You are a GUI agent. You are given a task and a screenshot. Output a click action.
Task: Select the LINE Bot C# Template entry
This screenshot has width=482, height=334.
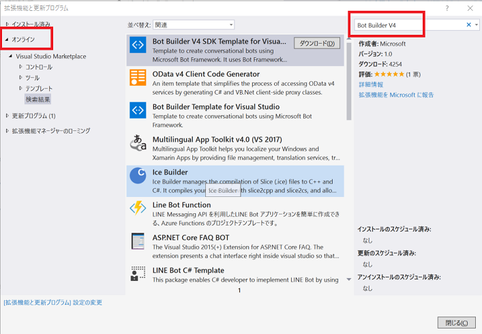point(235,275)
